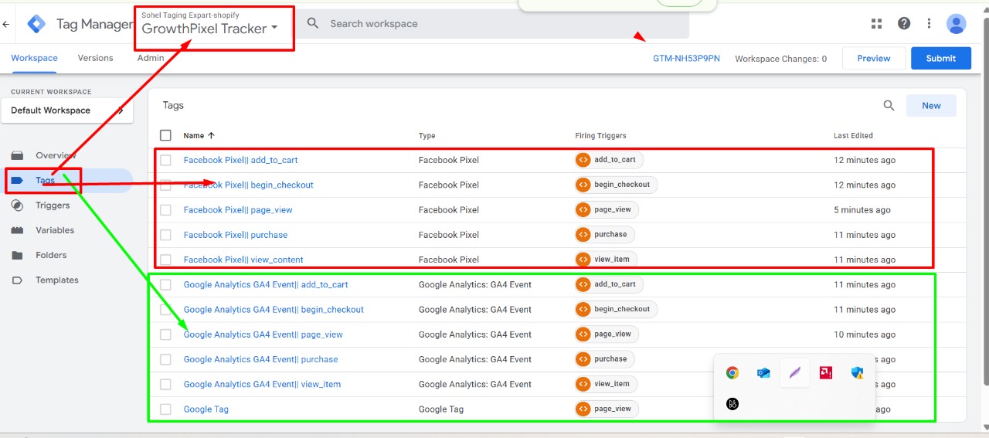This screenshot has height=438, width=989.
Task: Click purple feather icon in tray popup
Action: click(x=795, y=372)
